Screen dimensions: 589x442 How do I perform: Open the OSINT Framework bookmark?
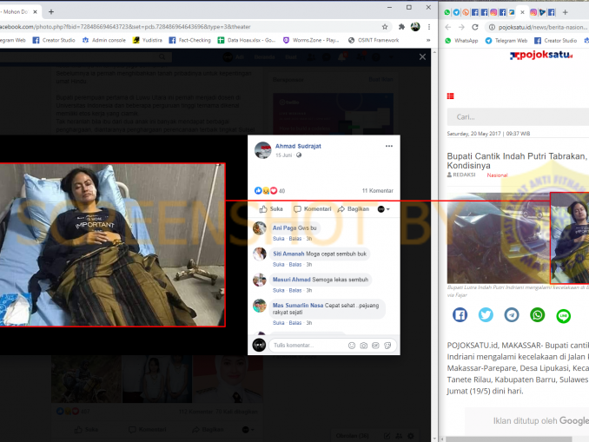(x=374, y=40)
